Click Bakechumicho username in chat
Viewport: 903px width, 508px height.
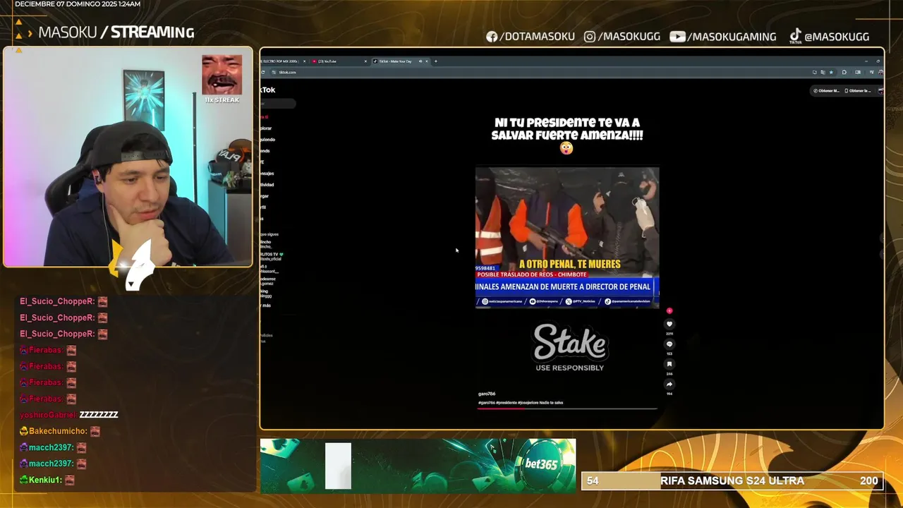click(x=58, y=431)
